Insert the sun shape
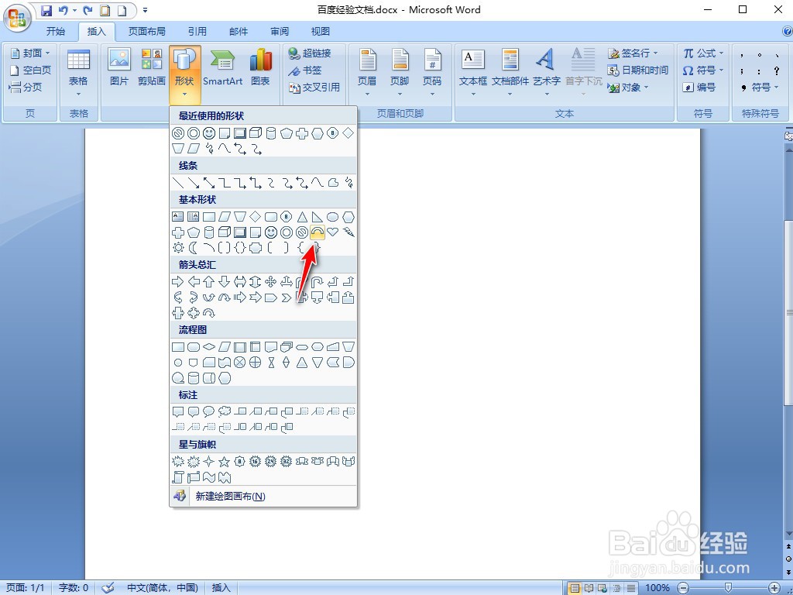 (x=178, y=248)
